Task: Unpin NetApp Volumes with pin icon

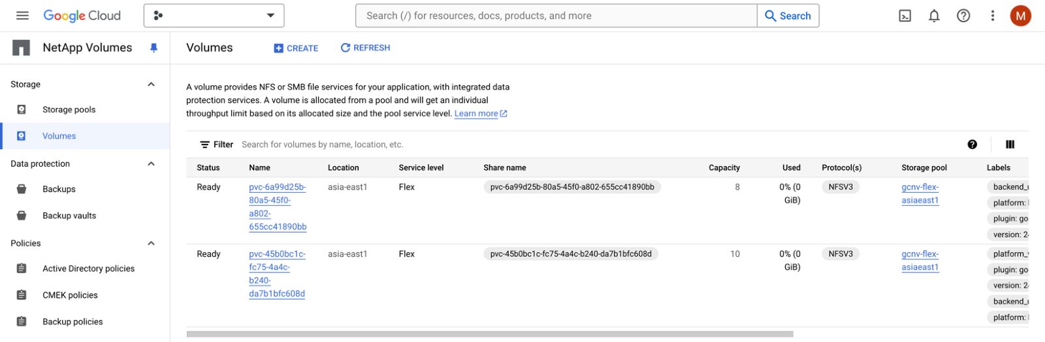Action: [153, 48]
